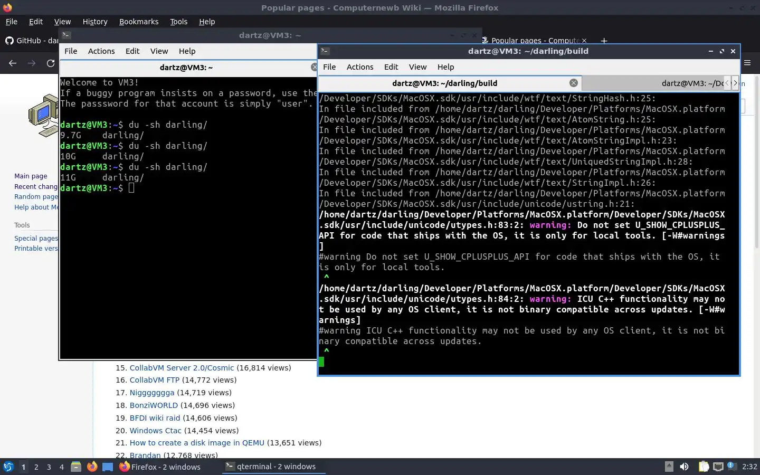Switch to virtual desktop 2 in taskbar
Screen dimensions: 760x475
tap(36, 467)
